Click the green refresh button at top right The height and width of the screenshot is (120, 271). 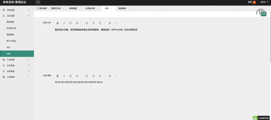coord(263,14)
